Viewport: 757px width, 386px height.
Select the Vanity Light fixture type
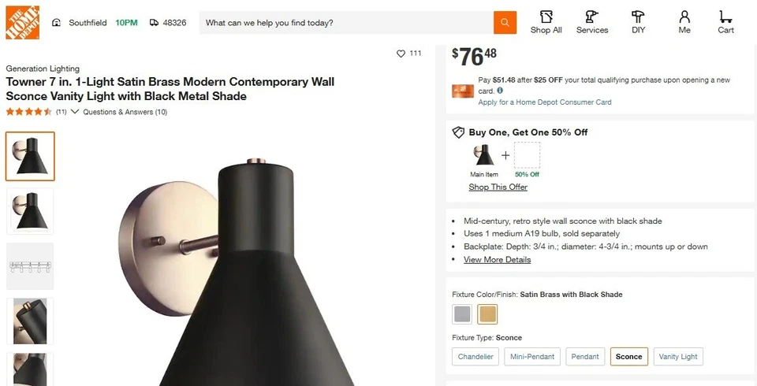(x=678, y=357)
